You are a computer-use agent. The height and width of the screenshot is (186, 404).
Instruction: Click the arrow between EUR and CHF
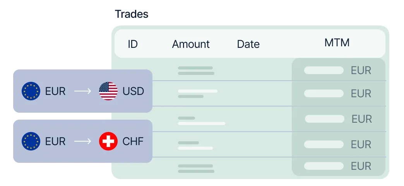83,141
